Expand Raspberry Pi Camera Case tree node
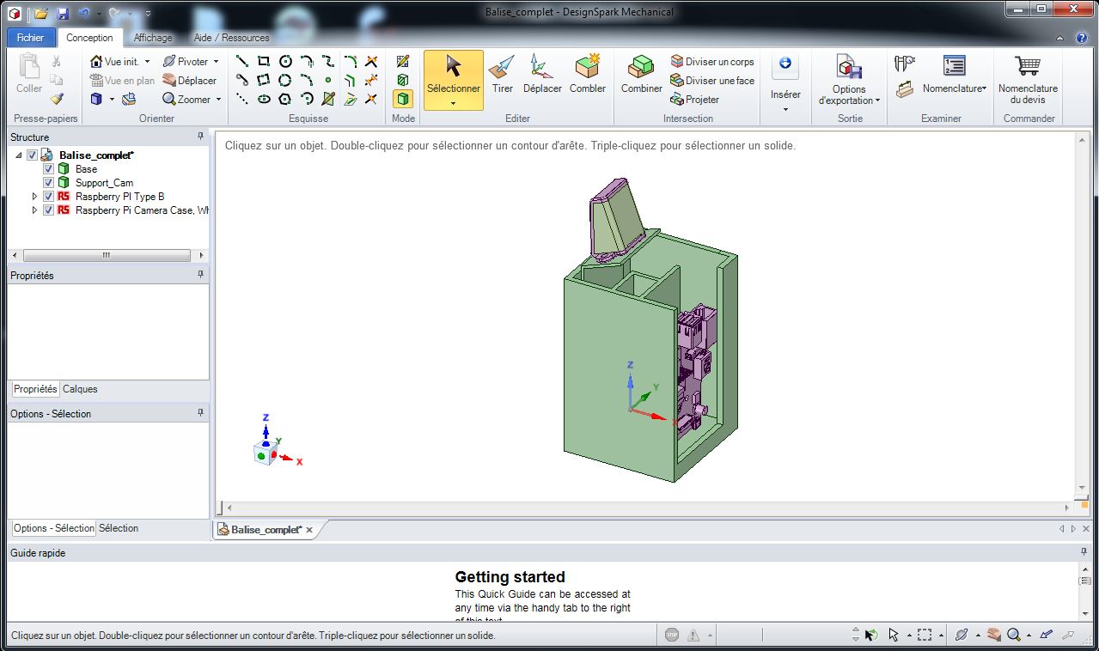 [35, 210]
